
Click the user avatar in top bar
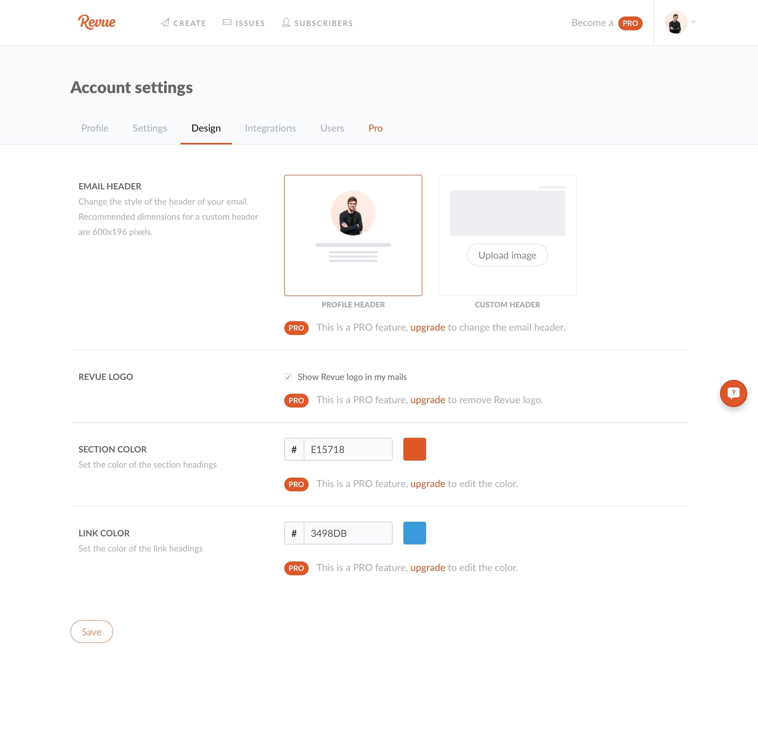[676, 22]
